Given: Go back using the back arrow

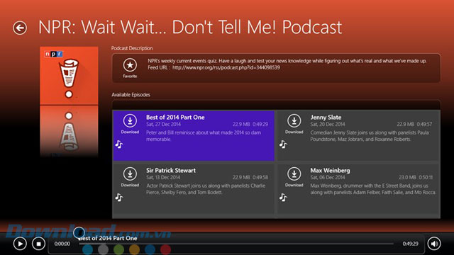Looking at the screenshot, I should pyautogui.click(x=20, y=28).
